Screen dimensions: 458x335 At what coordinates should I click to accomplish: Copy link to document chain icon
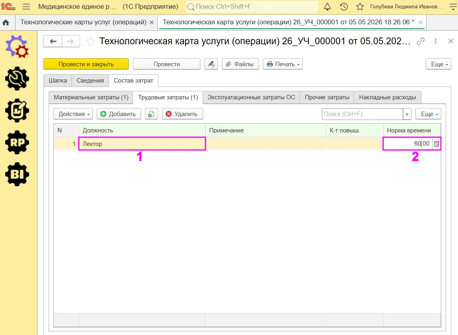pyautogui.click(x=421, y=41)
